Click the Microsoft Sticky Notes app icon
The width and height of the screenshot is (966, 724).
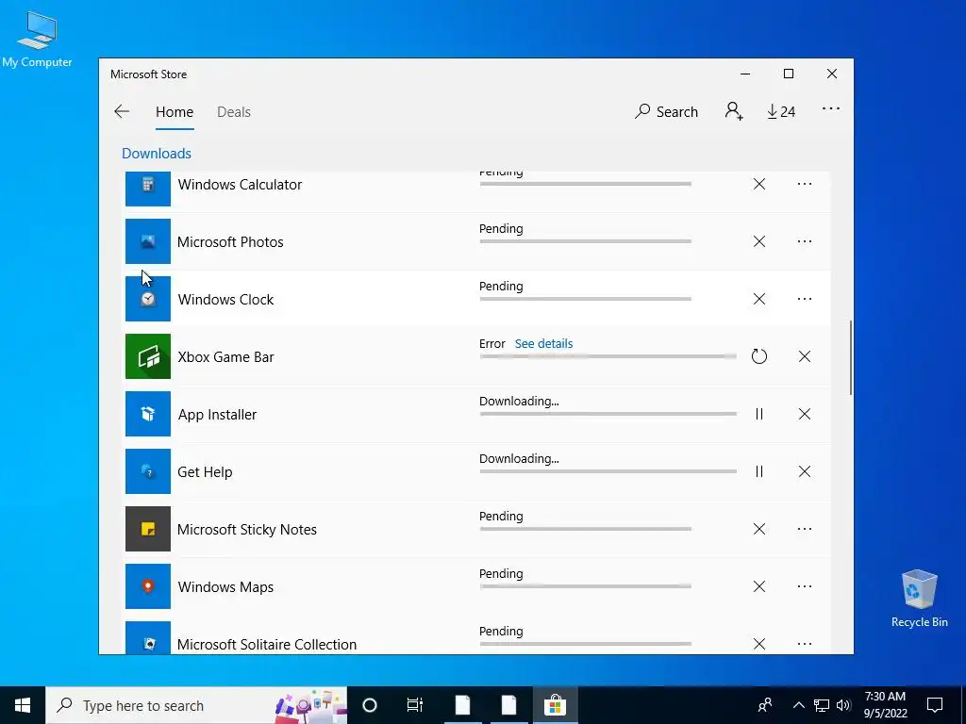148,529
